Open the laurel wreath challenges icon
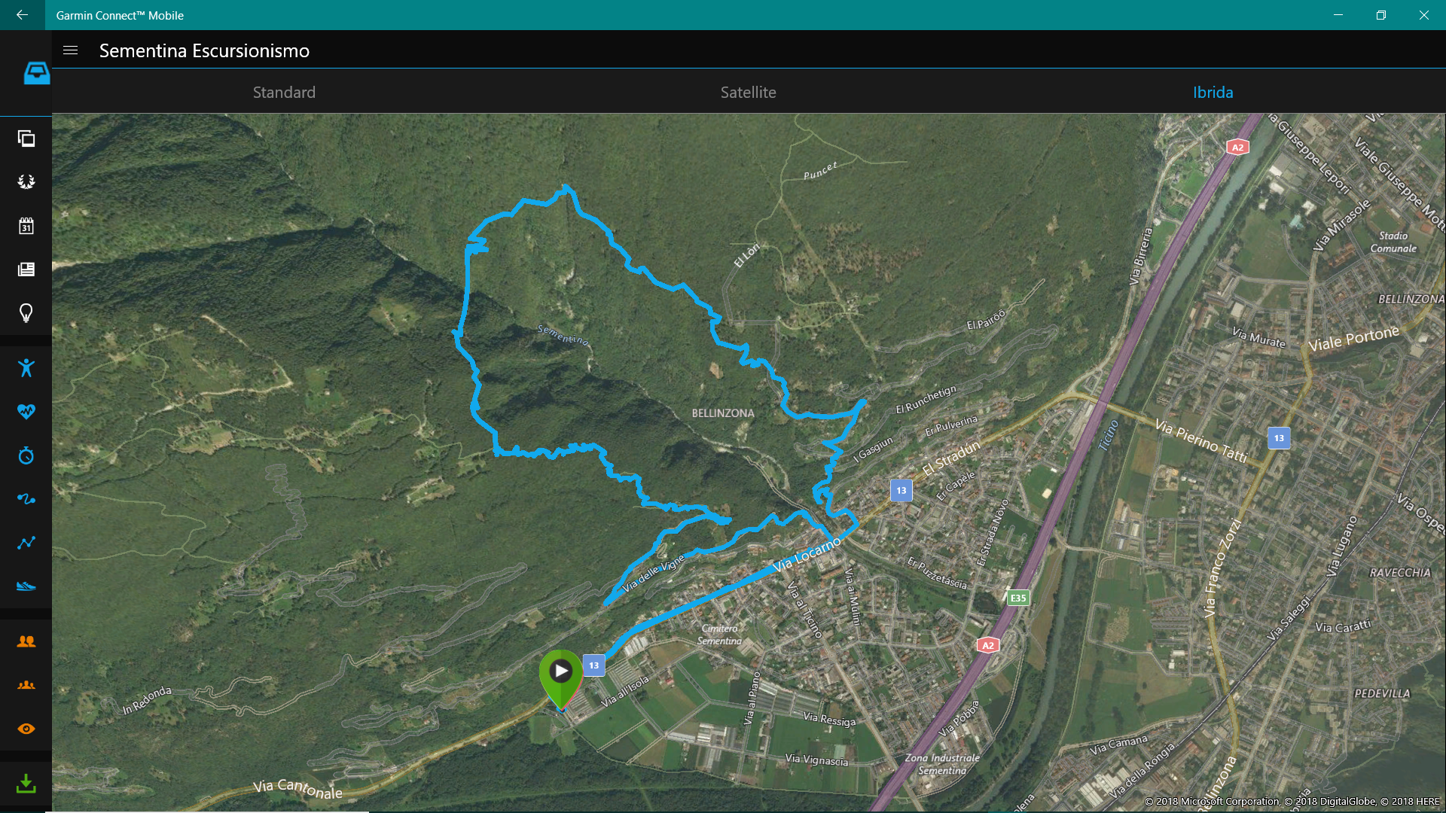 coord(26,181)
